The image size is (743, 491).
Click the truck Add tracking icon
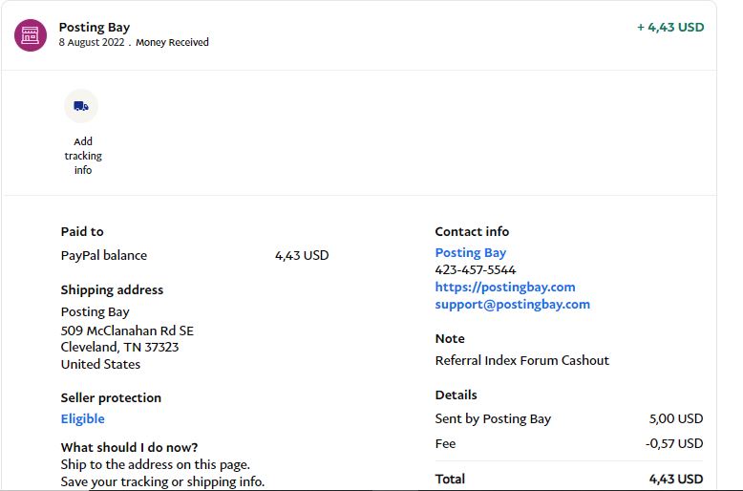pos(81,106)
